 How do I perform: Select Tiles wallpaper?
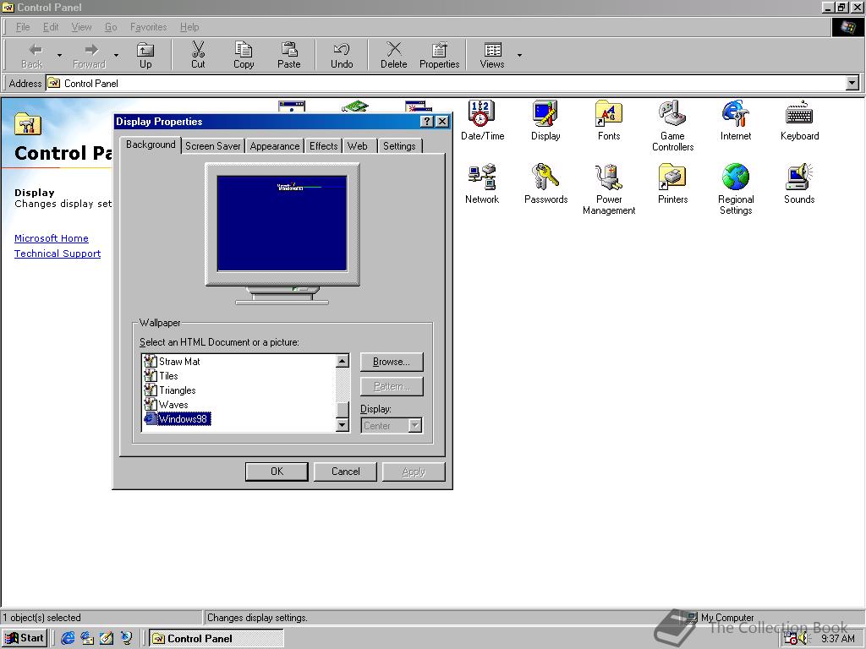pos(168,376)
